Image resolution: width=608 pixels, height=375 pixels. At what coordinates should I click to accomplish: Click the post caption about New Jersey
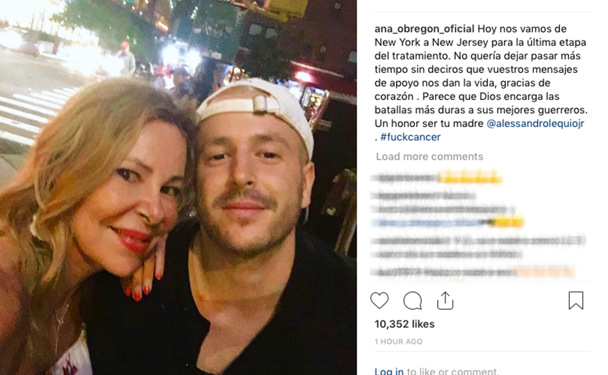pos(481,83)
